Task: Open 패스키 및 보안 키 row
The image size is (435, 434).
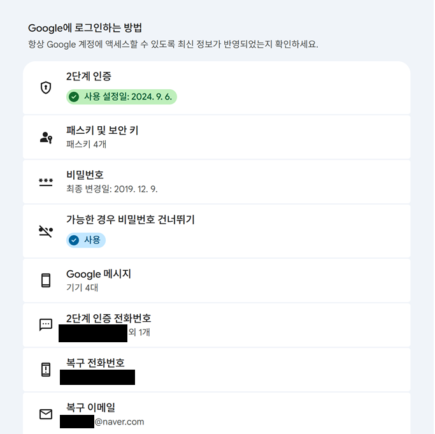Action: coord(217,137)
